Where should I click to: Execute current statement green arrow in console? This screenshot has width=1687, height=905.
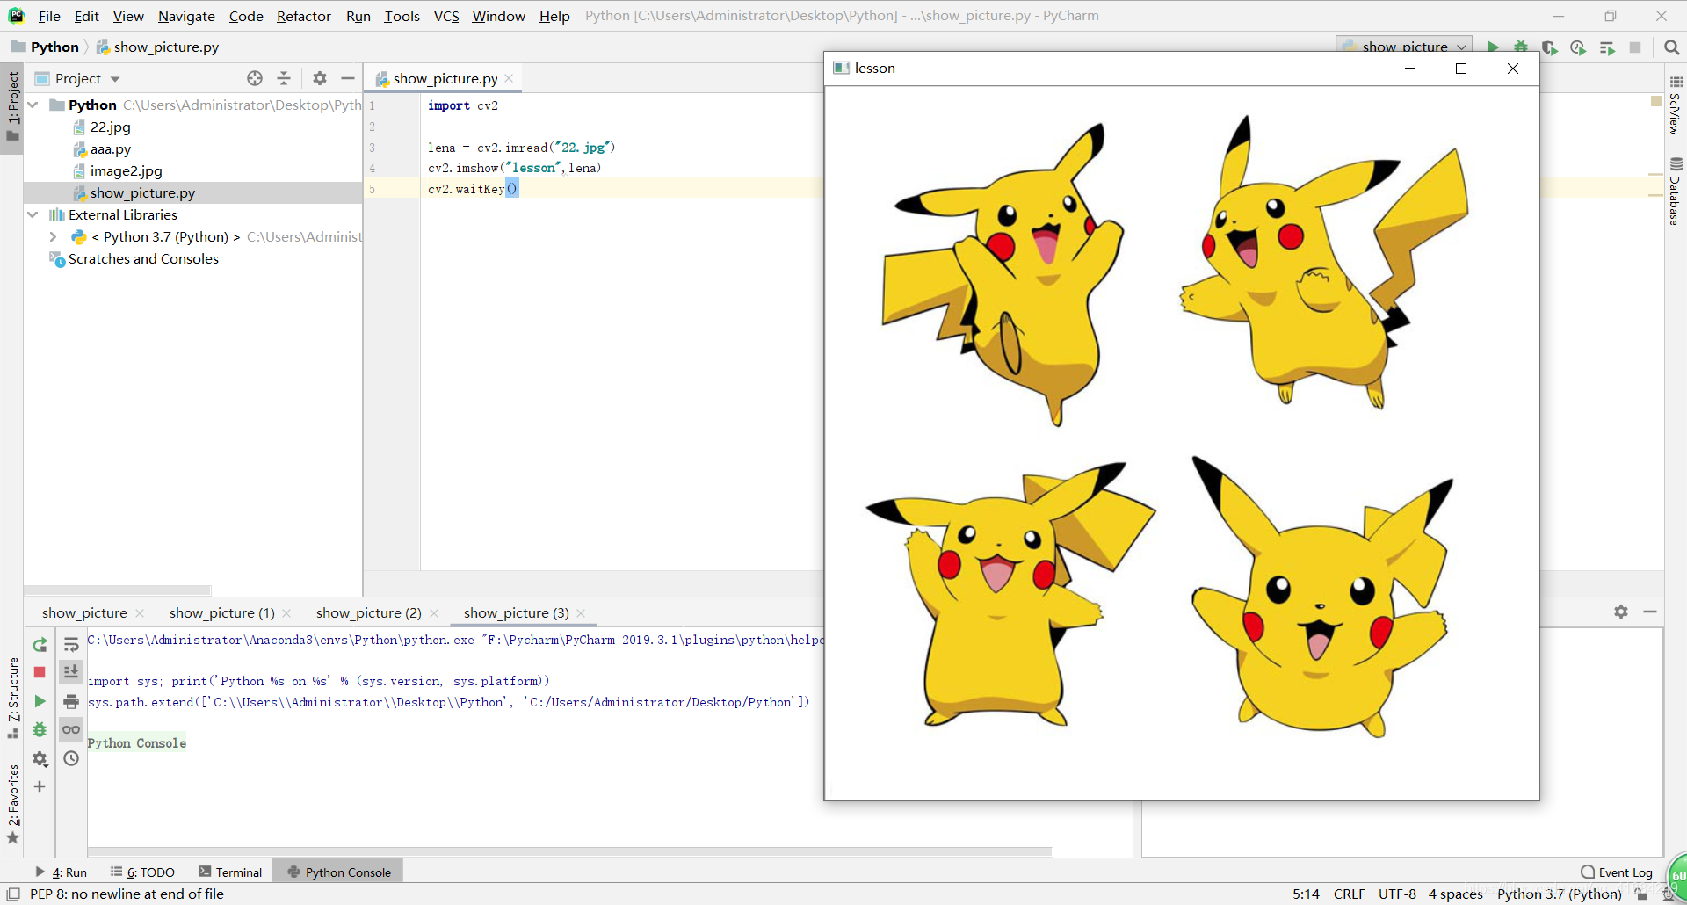(x=40, y=701)
